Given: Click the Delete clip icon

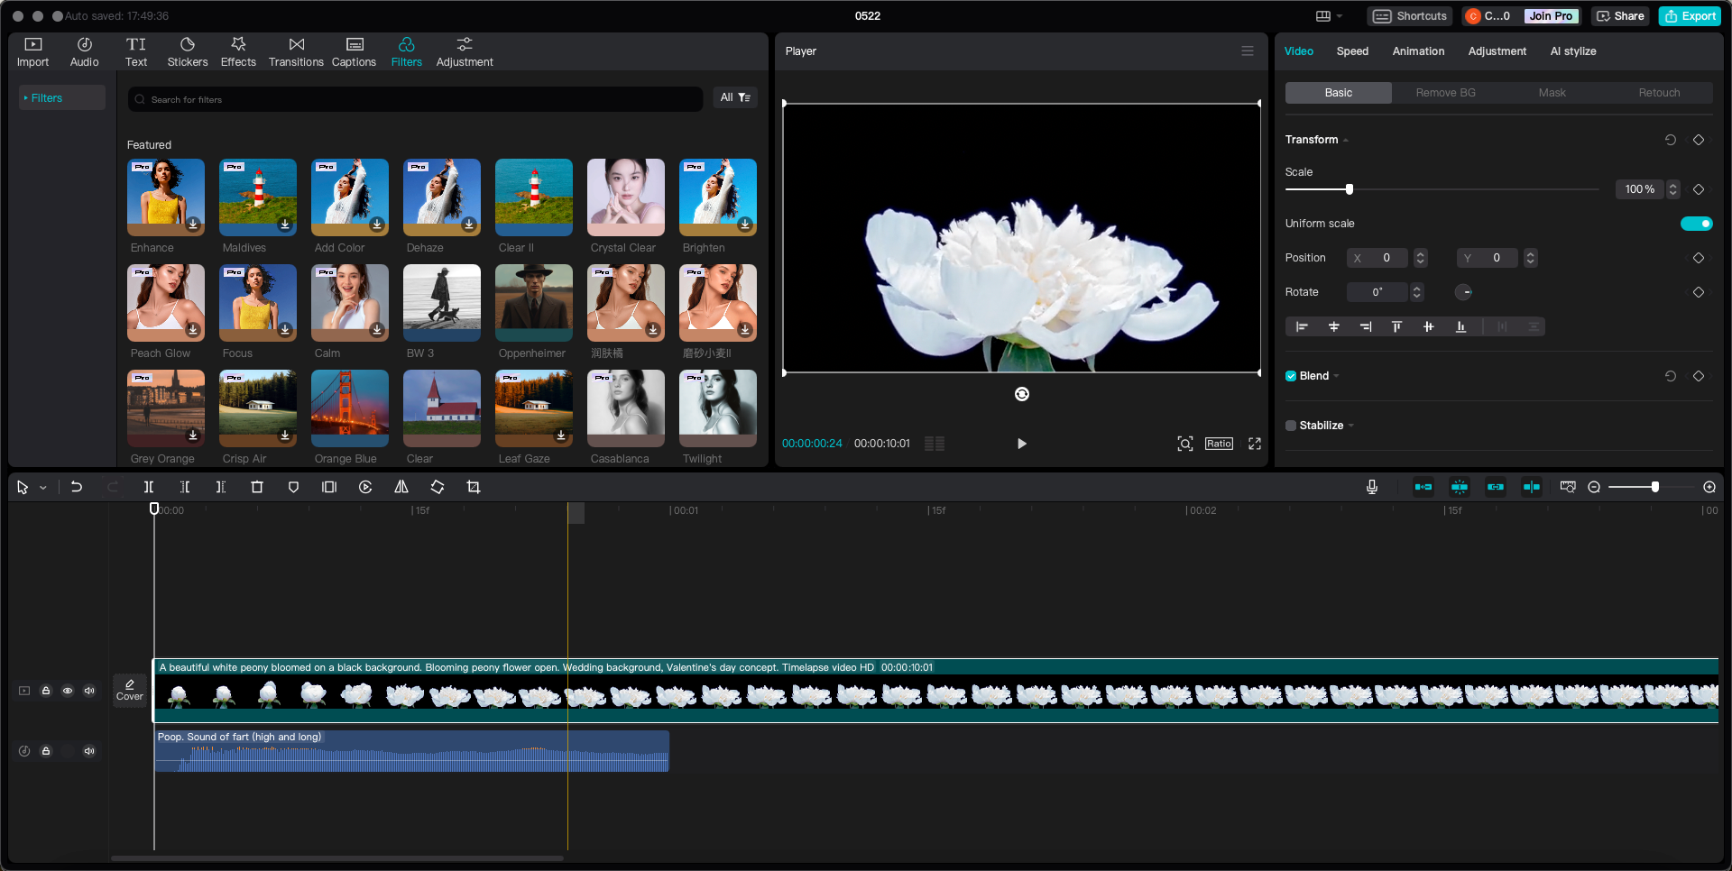Looking at the screenshot, I should coord(257,487).
